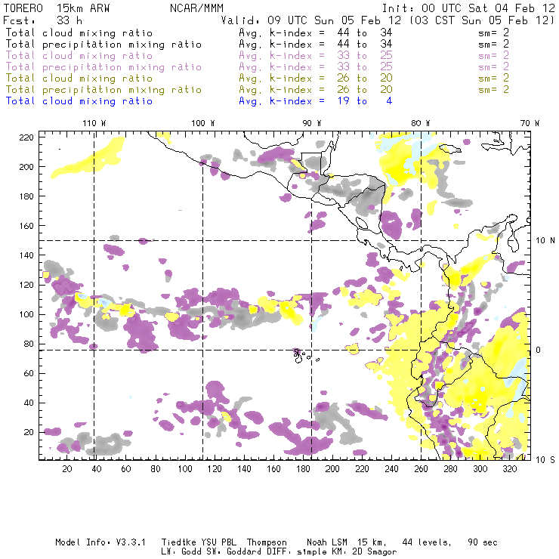This screenshot has width=559, height=559.
Task: Click the '20' tick on the vertical axis
Action: (29, 432)
